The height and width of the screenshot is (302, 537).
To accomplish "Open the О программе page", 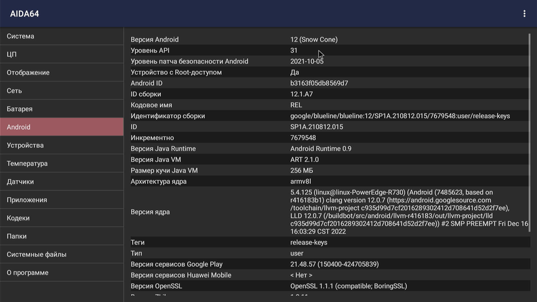I will click(x=62, y=272).
